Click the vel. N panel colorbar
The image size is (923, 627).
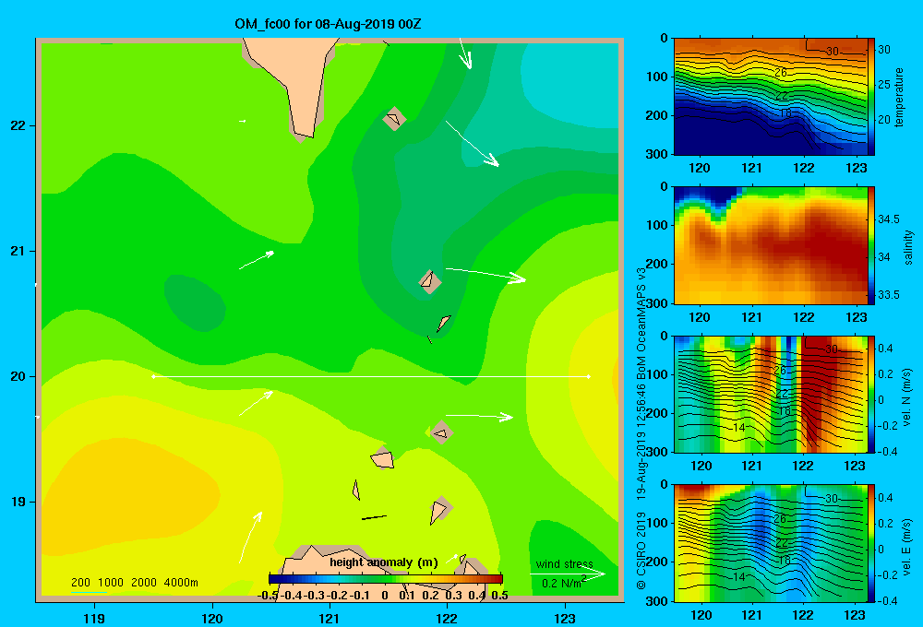click(871, 394)
